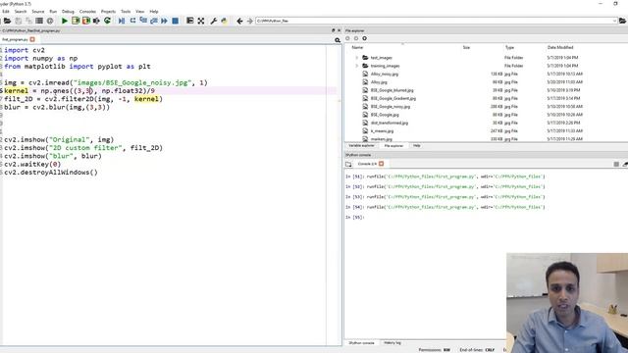Click the Save file icon

[18, 21]
